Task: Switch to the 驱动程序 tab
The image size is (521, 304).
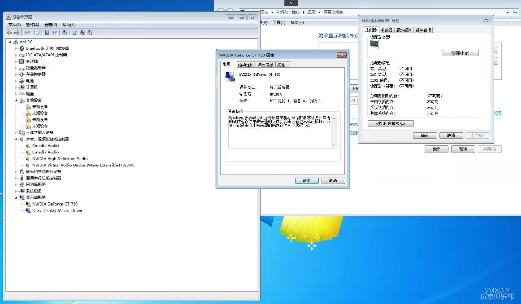Action: click(246, 64)
